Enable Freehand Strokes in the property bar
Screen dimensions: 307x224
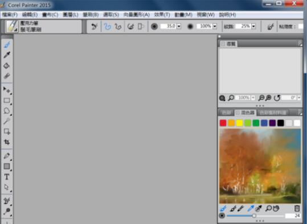tap(108, 26)
